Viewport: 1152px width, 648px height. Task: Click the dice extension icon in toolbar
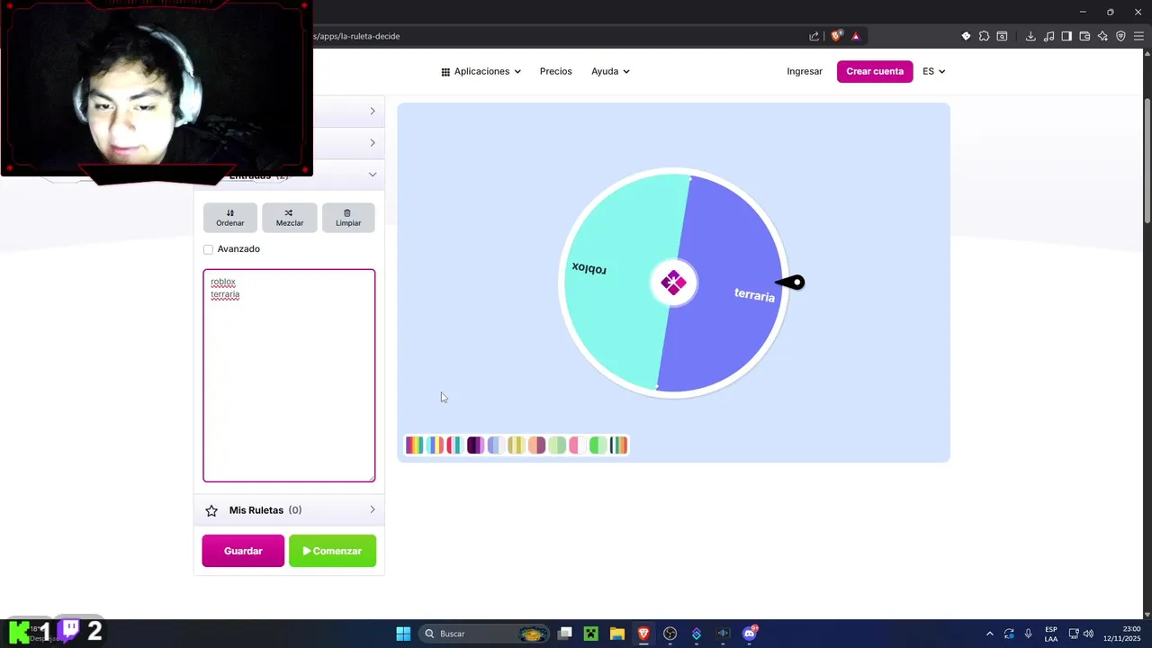(x=966, y=36)
